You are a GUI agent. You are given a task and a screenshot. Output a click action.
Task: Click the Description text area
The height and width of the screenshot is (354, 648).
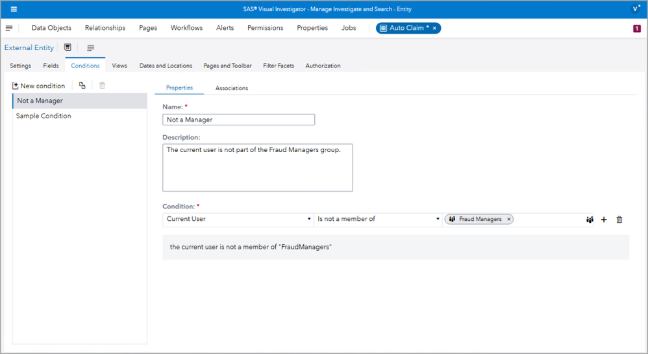pyautogui.click(x=258, y=168)
